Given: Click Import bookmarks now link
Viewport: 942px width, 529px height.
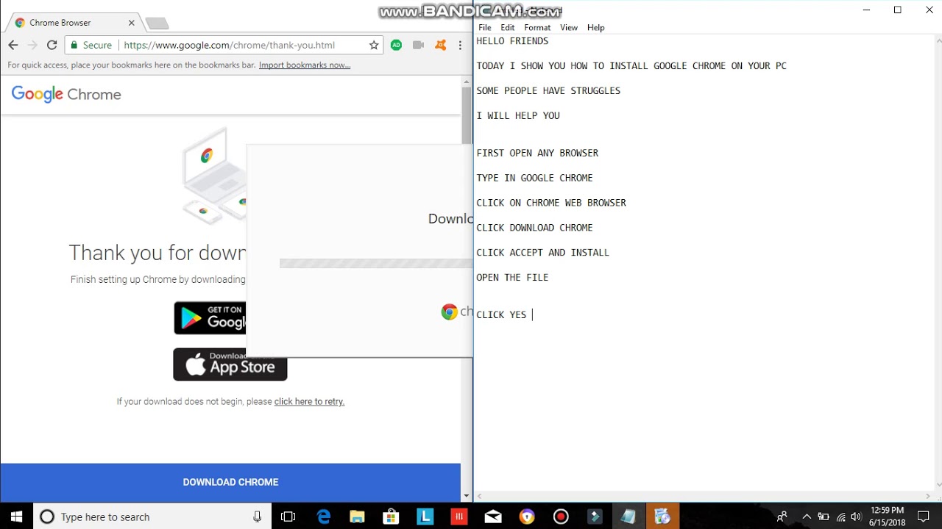Looking at the screenshot, I should tap(305, 65).
